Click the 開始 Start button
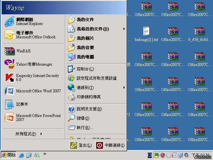 point(8,155)
